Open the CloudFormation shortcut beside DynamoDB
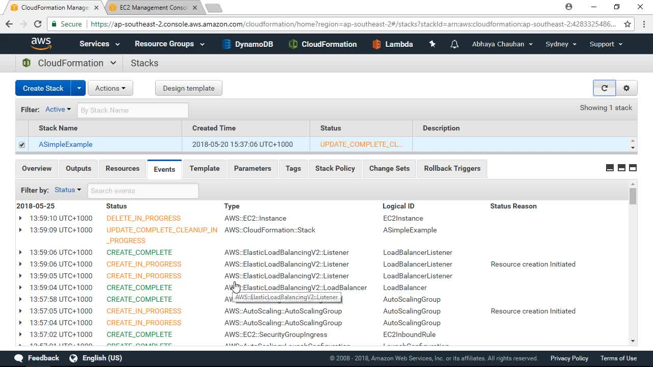The image size is (653, 367). pyautogui.click(x=322, y=44)
